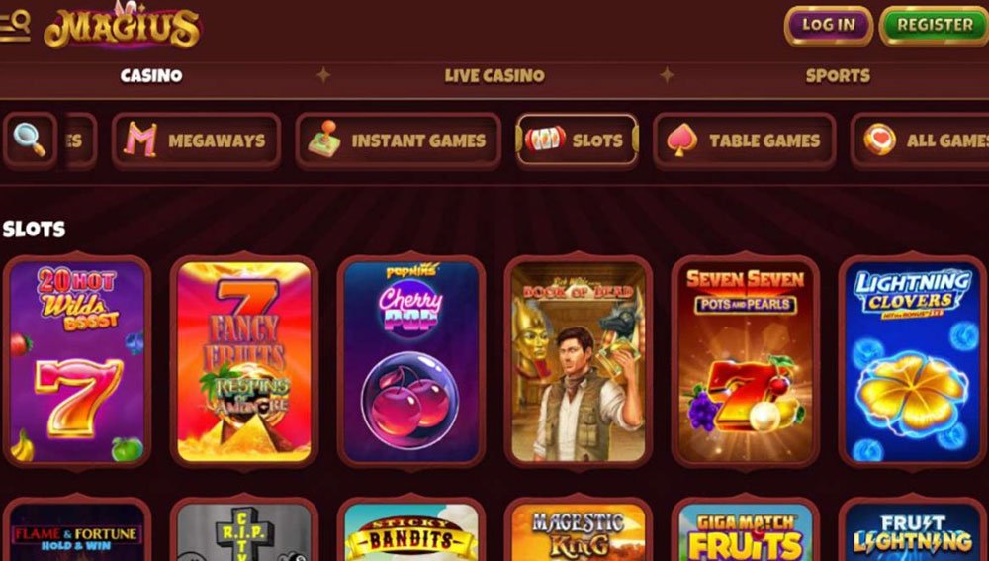Viewport: 989px width, 561px height.
Task: Click the Register button
Action: pyautogui.click(x=935, y=26)
